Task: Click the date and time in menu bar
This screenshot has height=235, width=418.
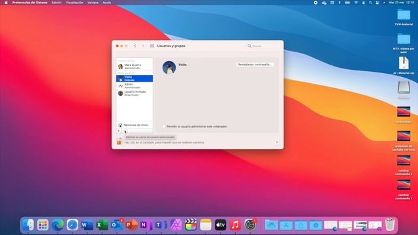Action: [402, 3]
